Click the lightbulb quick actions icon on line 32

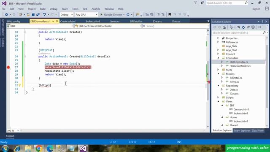20,85
